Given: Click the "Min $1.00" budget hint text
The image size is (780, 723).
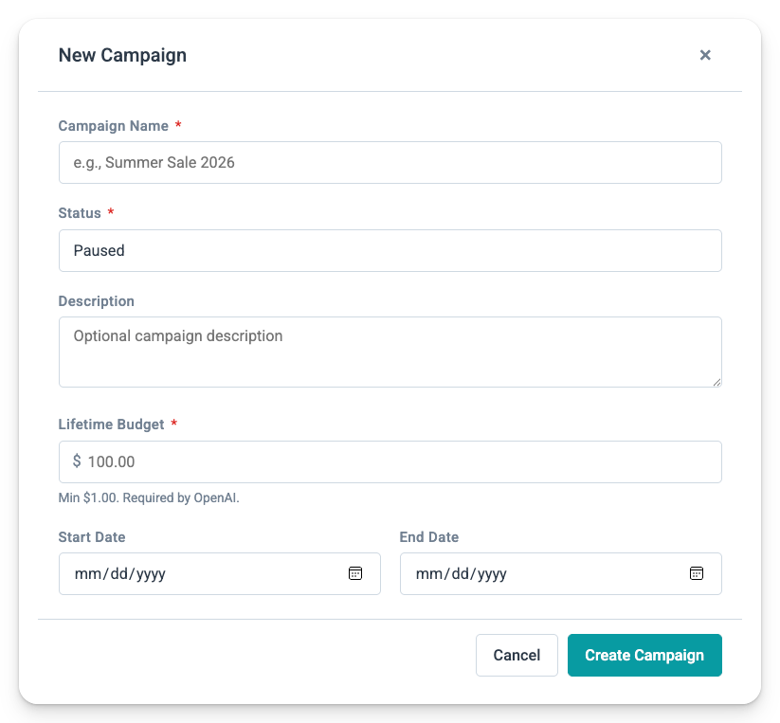Looking at the screenshot, I should [x=149, y=497].
